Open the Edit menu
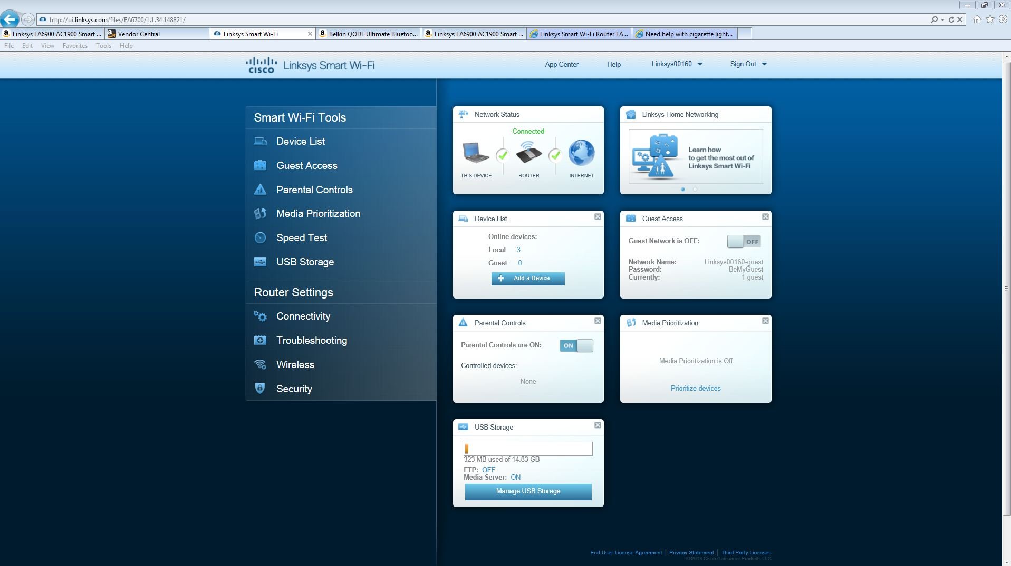 click(x=27, y=46)
